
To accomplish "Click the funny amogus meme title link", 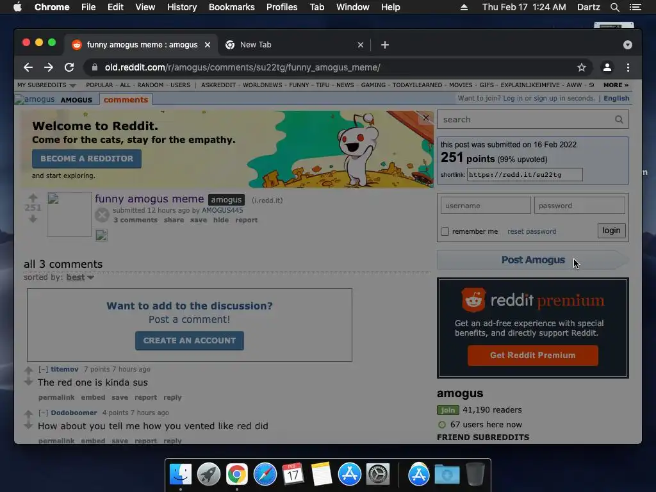I will (149, 199).
